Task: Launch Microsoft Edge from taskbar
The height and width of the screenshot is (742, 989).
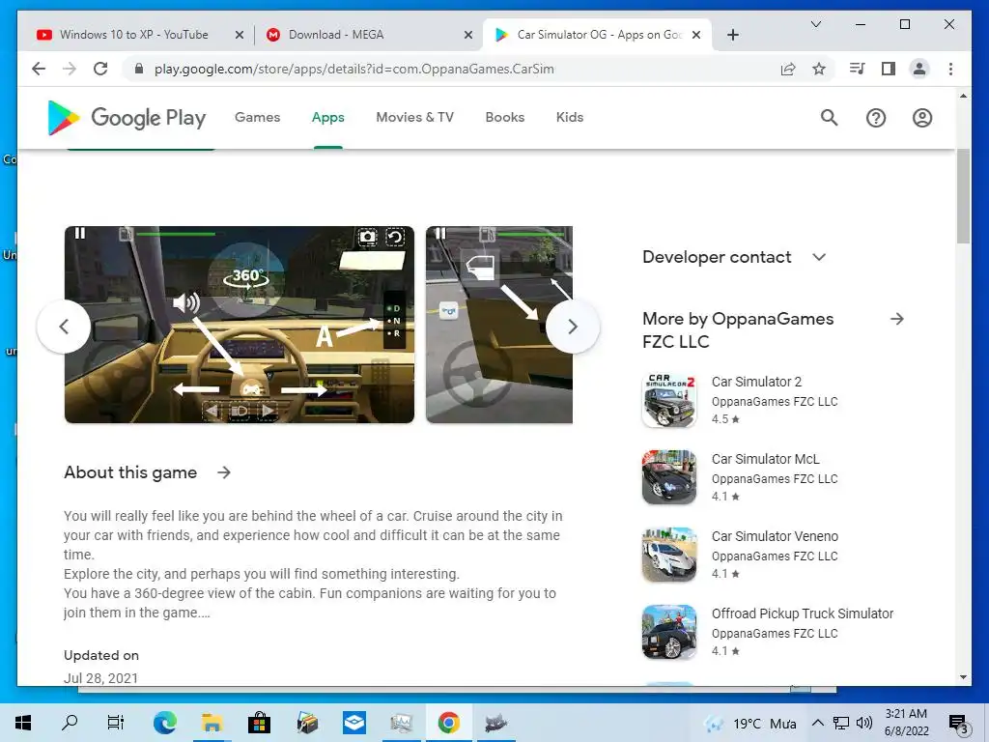Action: [164, 723]
